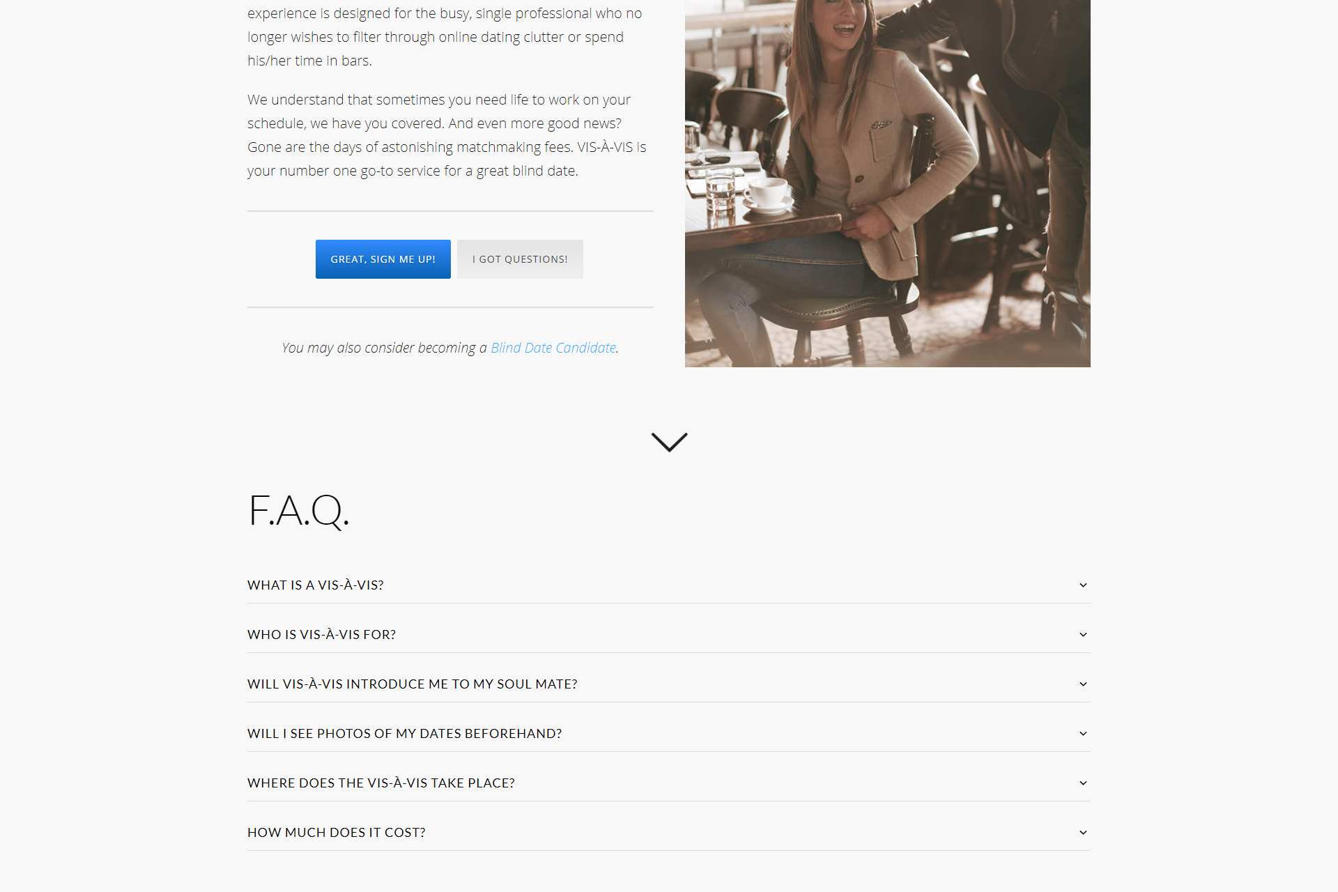This screenshot has height=892, width=1338.
Task: Expand 'Will I see photos of my dates beforehand?'
Action: coord(669,734)
